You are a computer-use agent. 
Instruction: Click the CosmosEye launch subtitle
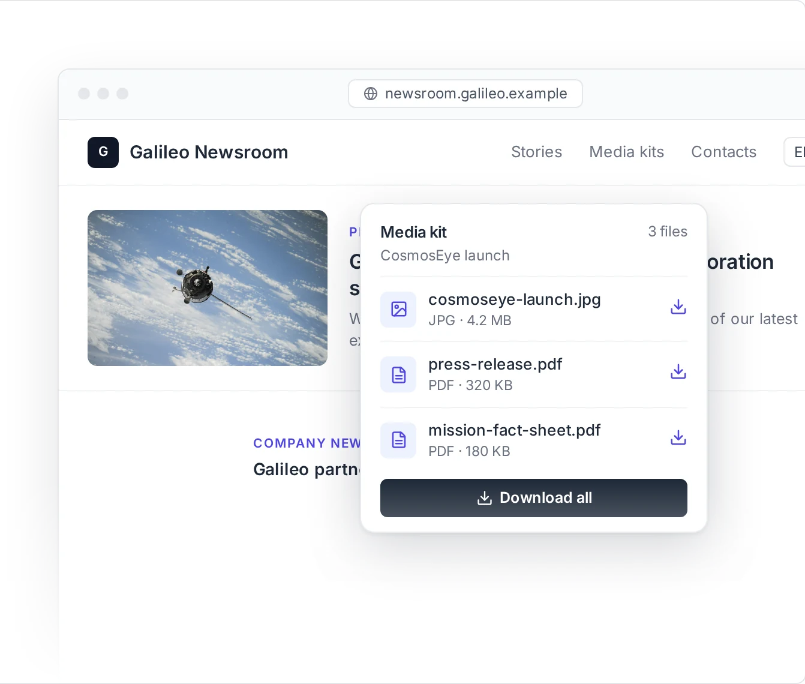tap(445, 256)
